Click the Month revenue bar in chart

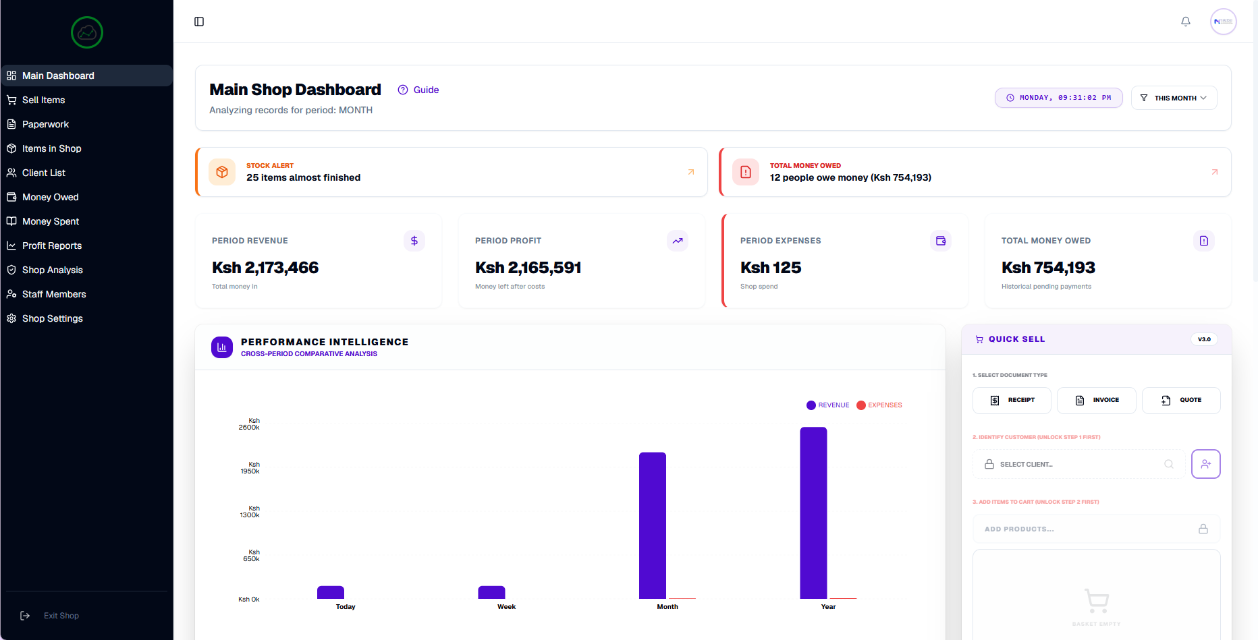653,525
